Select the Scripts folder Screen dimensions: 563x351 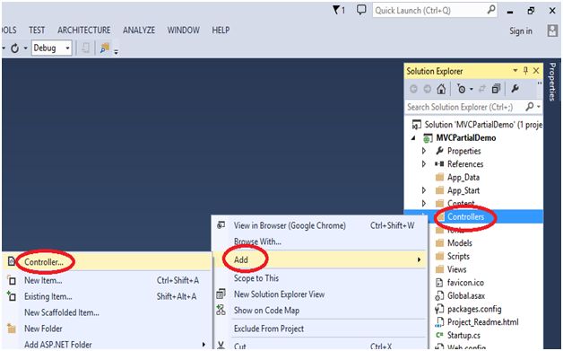(x=458, y=257)
